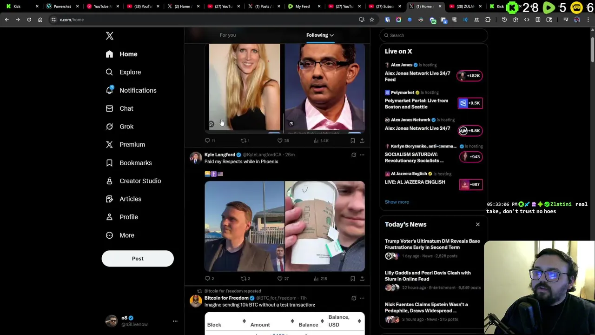This screenshot has width=595, height=335.
Task: Open browser extensions puzzle icon
Action: (x=488, y=20)
